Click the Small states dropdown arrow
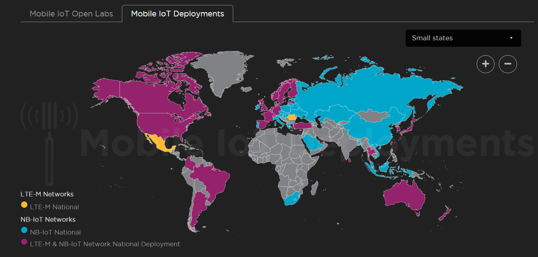 tap(511, 38)
